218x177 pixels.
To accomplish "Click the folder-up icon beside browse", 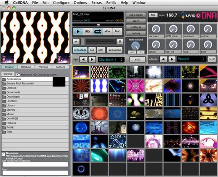I will click(18, 74).
